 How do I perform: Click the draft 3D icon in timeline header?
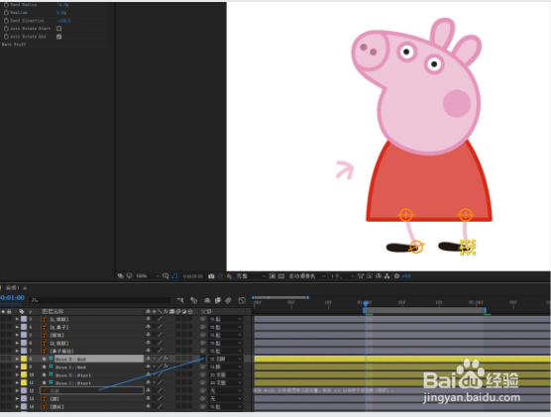pyautogui.click(x=193, y=300)
